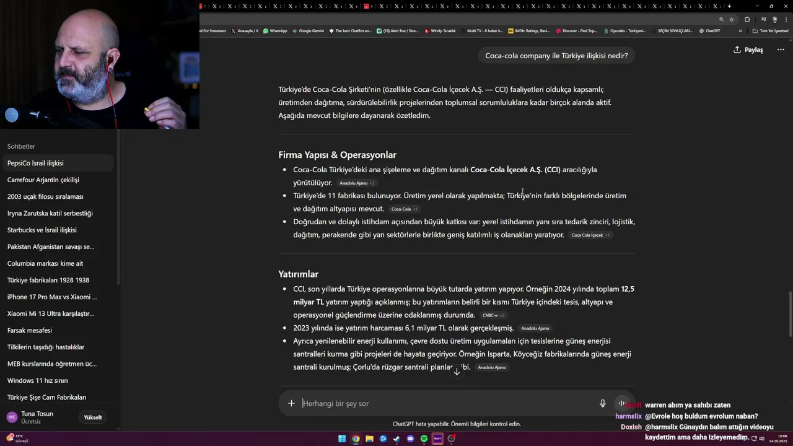Start voice mode with the waveform icon
The width and height of the screenshot is (793, 446).
(x=621, y=403)
